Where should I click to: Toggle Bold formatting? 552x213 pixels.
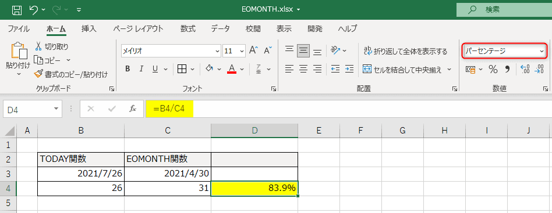point(128,69)
